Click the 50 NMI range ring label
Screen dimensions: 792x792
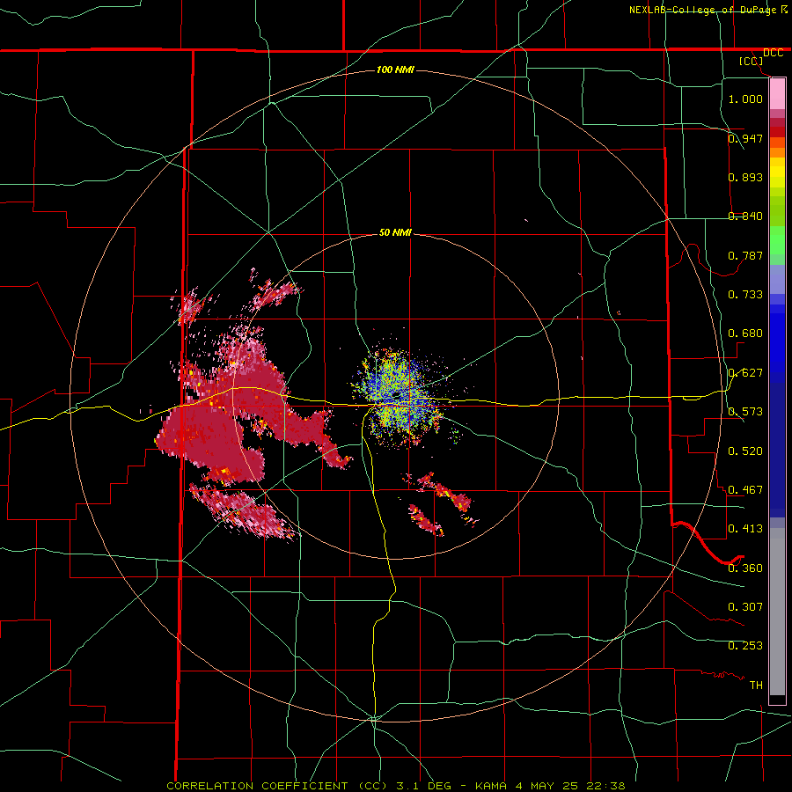pos(395,232)
